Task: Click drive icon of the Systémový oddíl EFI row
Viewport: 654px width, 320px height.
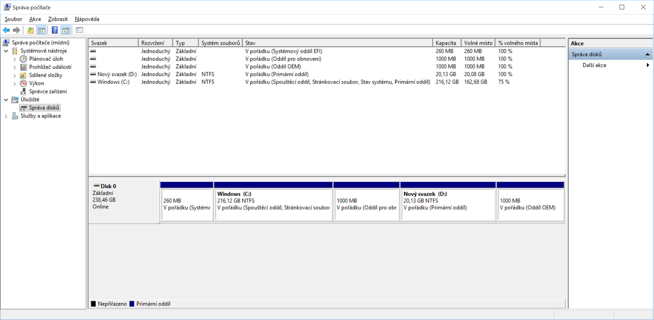Action: point(93,51)
